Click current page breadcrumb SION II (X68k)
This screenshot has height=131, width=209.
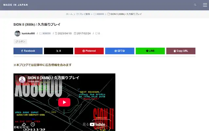click(125, 14)
